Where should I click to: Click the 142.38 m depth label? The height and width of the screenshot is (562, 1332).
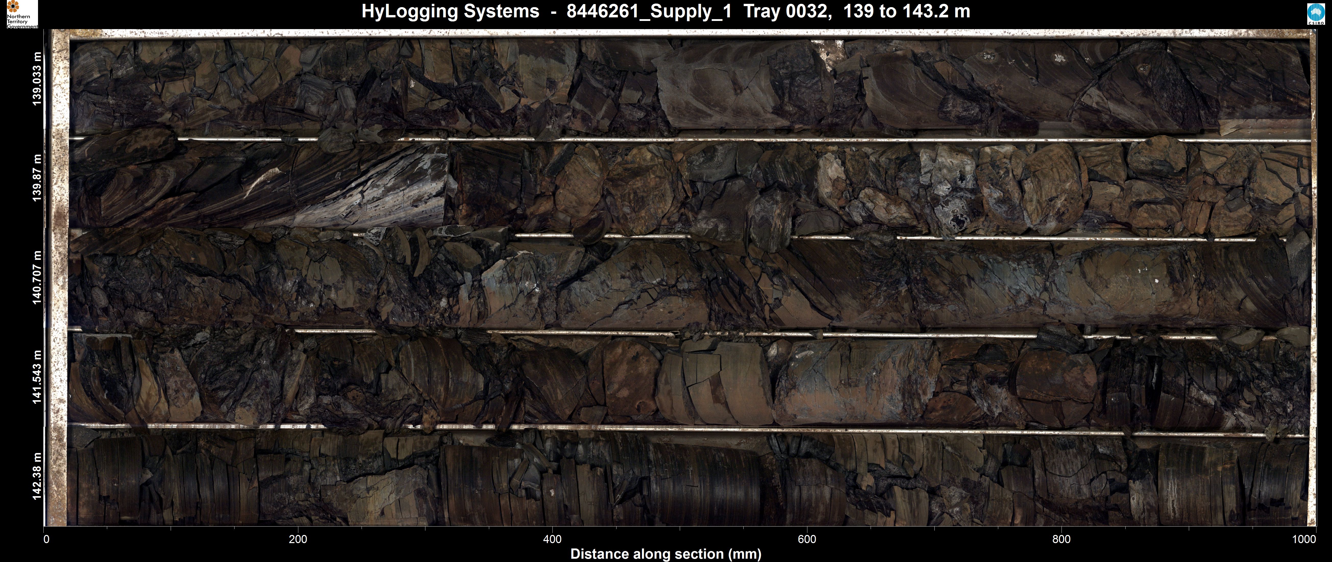pyautogui.click(x=37, y=476)
